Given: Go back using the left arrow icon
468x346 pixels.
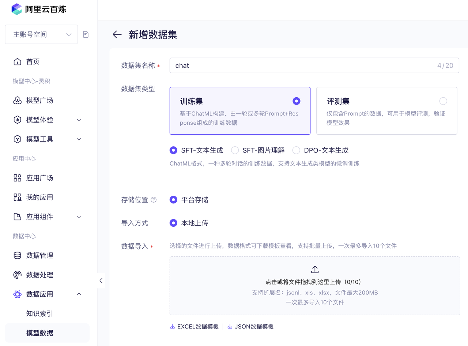Looking at the screenshot, I should [117, 34].
